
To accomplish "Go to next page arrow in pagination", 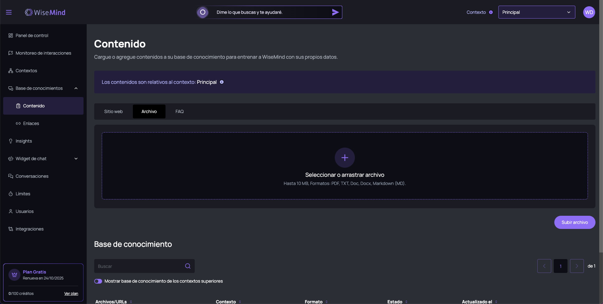I will pyautogui.click(x=577, y=266).
